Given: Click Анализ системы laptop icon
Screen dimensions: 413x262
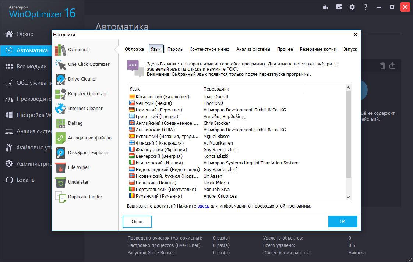Looking at the screenshot, I should point(9,131).
